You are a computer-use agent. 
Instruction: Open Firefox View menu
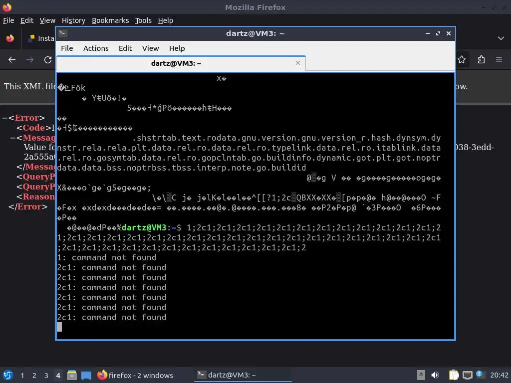click(x=47, y=20)
